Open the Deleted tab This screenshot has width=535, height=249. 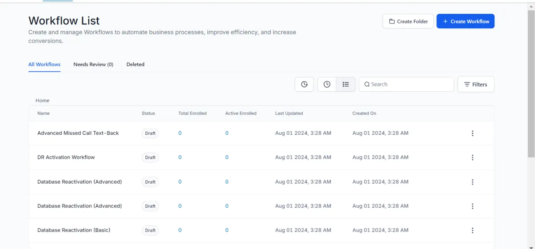(x=135, y=64)
